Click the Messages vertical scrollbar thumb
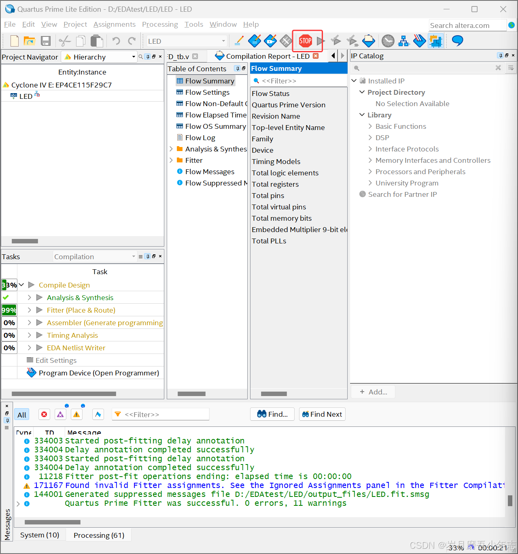 pyautogui.click(x=510, y=501)
